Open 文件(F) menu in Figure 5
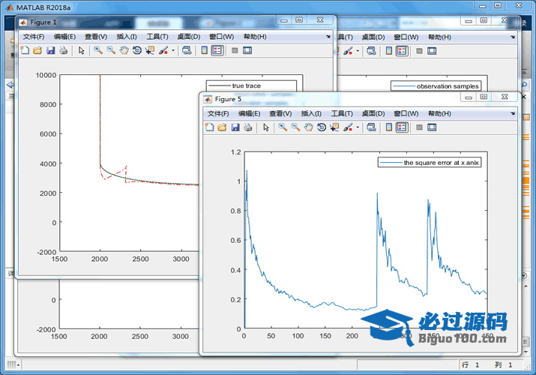The image size is (536, 375). tap(218, 113)
